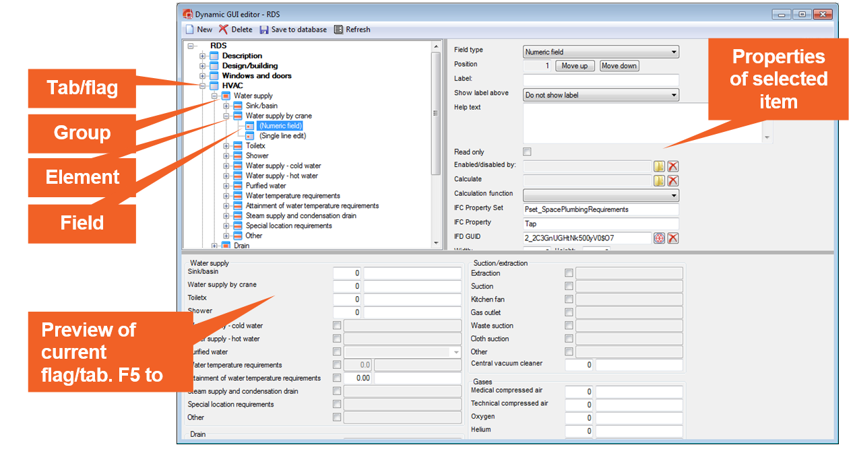The image size is (853, 451).
Task: Click the red Delete X icon
Action: (x=224, y=30)
